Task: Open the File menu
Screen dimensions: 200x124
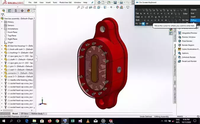Action: click(30, 2)
